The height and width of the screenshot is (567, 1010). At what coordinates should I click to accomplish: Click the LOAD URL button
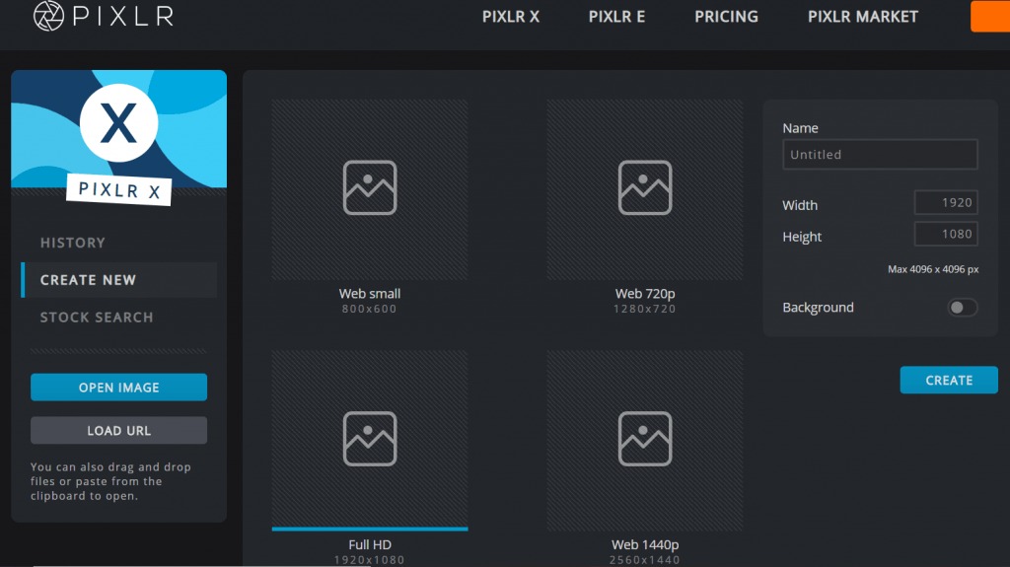pyautogui.click(x=119, y=430)
